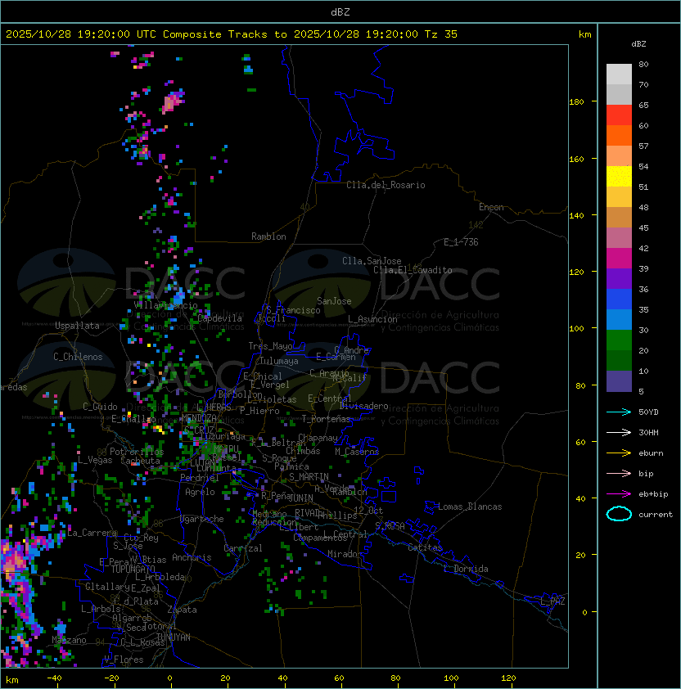Screen dimensions: 681x689
Task: Select the bright yellow 51-54 dBZ swatch
Action: pyautogui.click(x=619, y=177)
